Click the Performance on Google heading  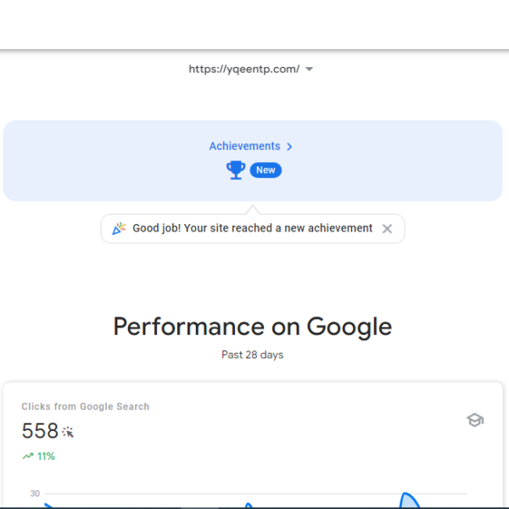[253, 327]
